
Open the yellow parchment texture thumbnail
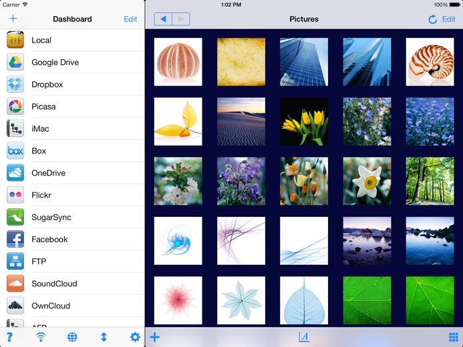pos(241,62)
